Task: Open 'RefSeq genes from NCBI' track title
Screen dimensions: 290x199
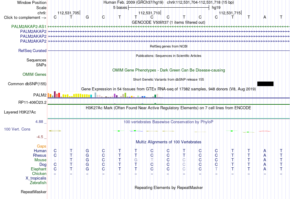Action: tap(169, 46)
